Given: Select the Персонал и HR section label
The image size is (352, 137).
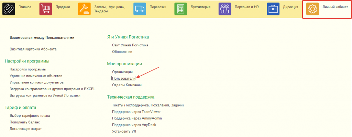Looking at the screenshot, I should tap(247, 7).
